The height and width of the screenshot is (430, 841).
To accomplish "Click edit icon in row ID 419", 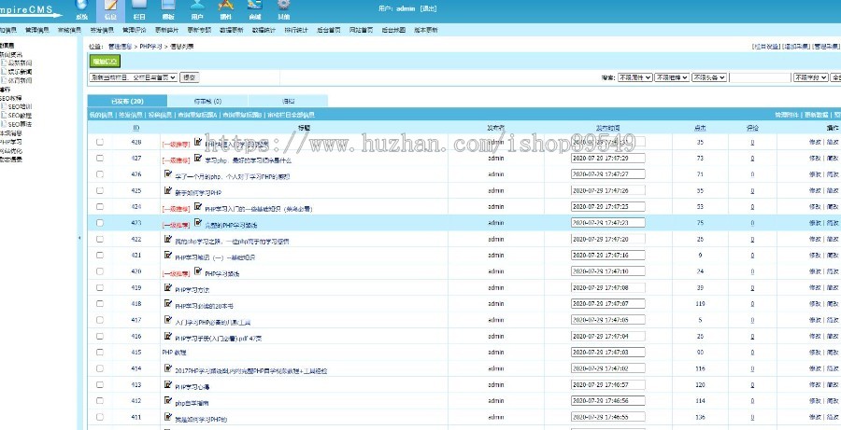I will [168, 287].
